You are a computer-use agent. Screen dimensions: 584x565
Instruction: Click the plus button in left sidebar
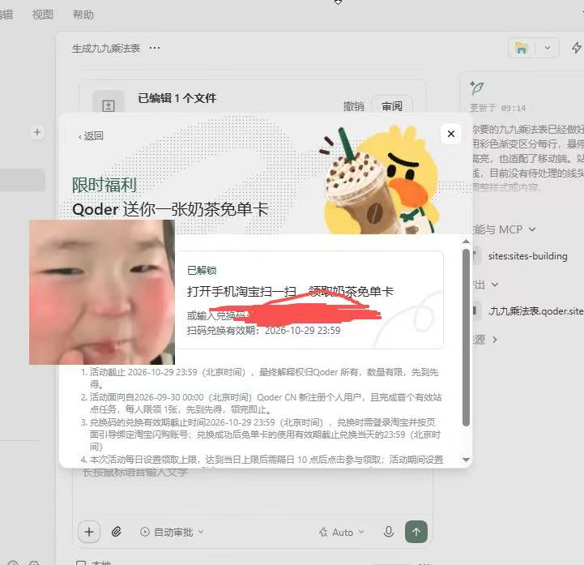coord(37,132)
